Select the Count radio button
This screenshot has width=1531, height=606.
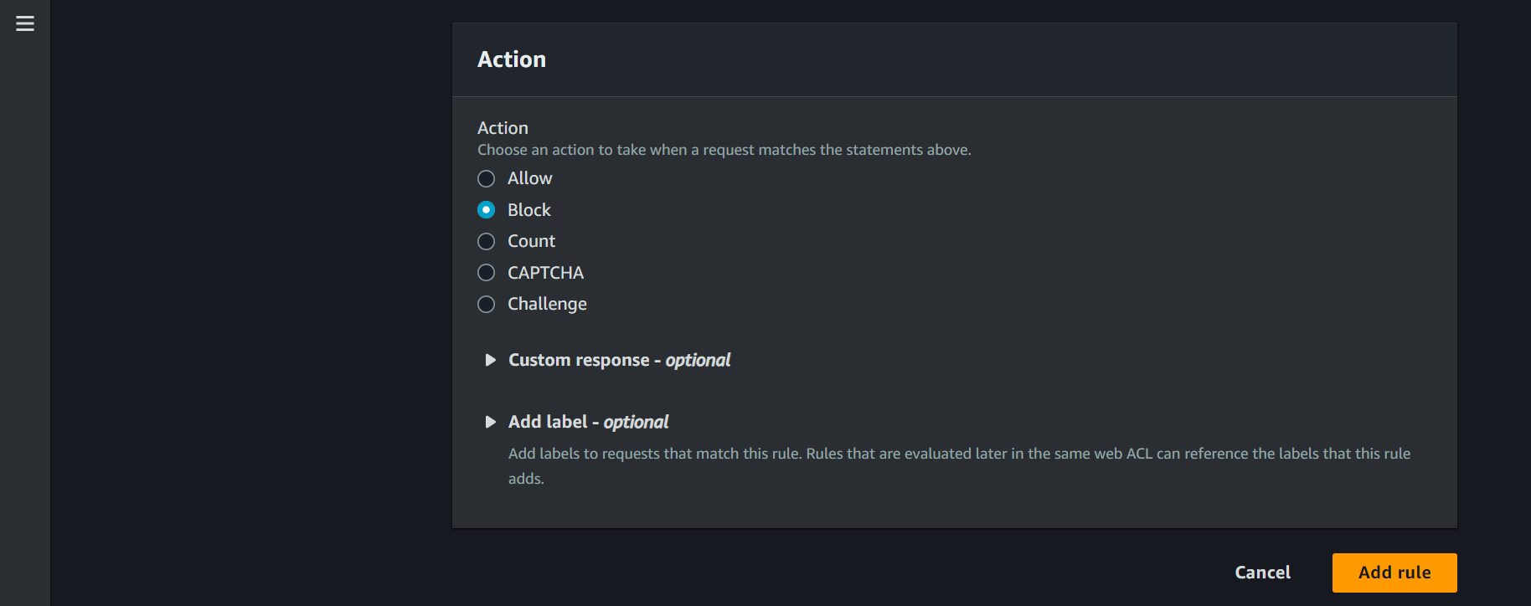pos(486,241)
